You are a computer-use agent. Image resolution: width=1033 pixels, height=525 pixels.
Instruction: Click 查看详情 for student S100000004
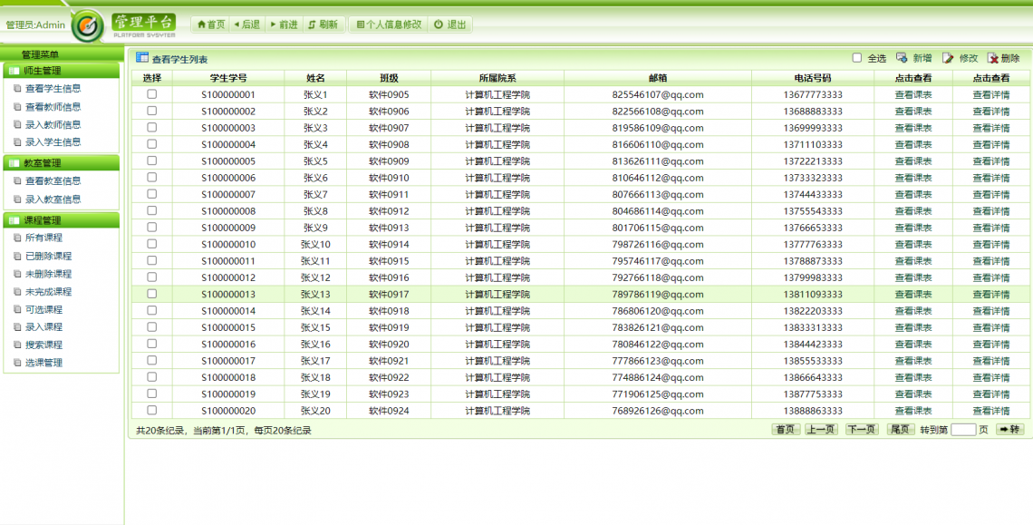990,144
